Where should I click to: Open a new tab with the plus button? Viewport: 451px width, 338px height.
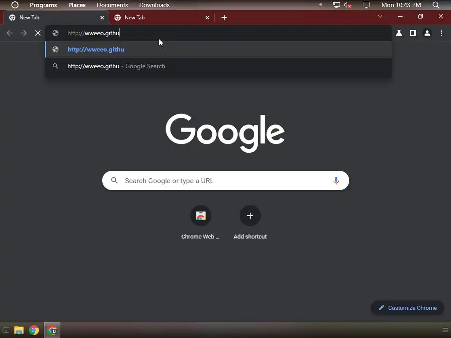pos(224,18)
